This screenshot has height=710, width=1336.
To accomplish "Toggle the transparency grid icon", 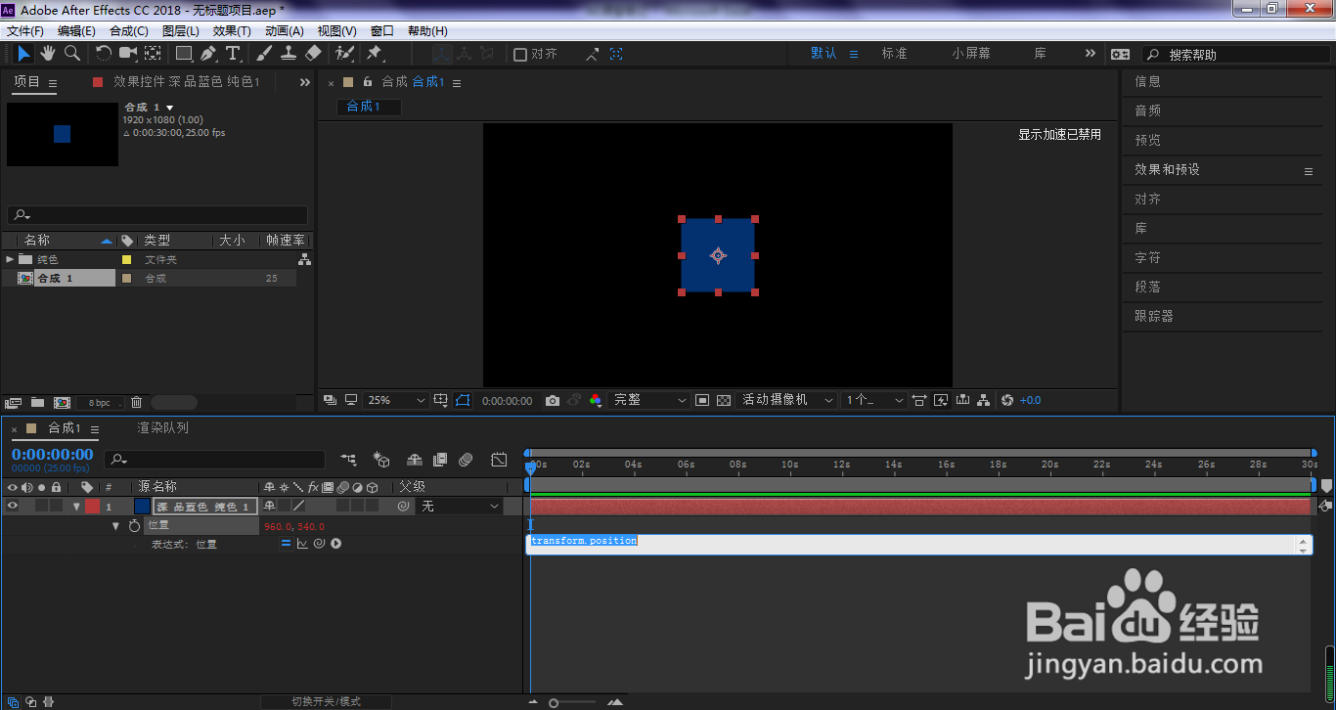I will pyautogui.click(x=724, y=400).
